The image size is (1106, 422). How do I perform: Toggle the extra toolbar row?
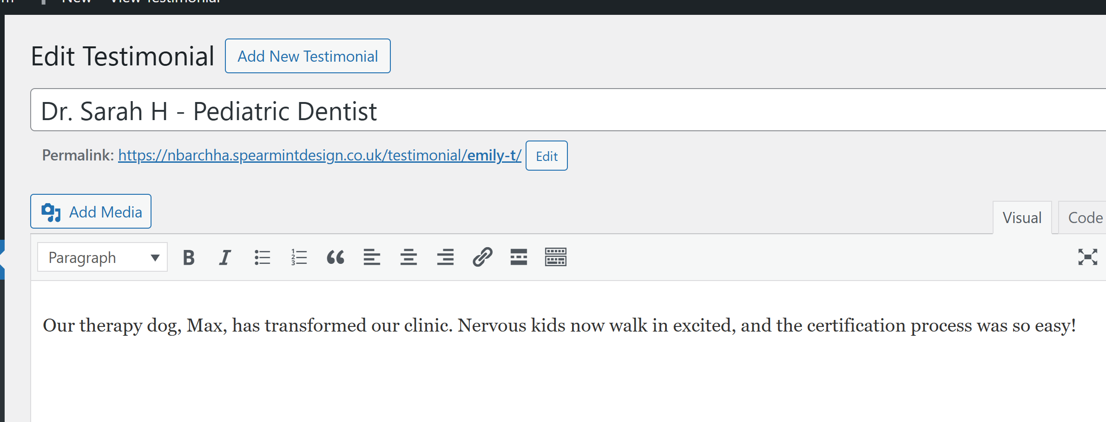555,257
